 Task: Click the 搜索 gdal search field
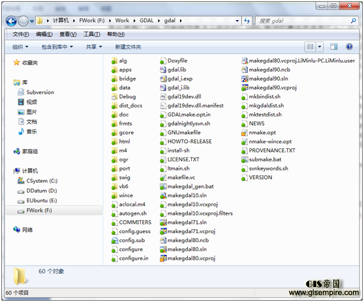click(303, 21)
